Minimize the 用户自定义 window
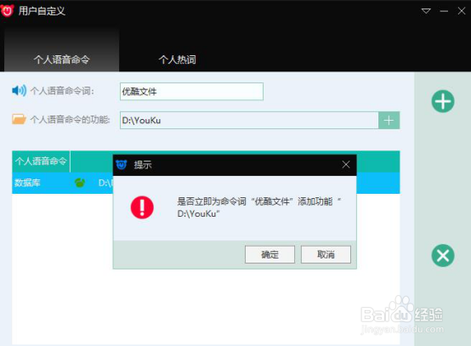This screenshot has width=471, height=346. (444, 11)
